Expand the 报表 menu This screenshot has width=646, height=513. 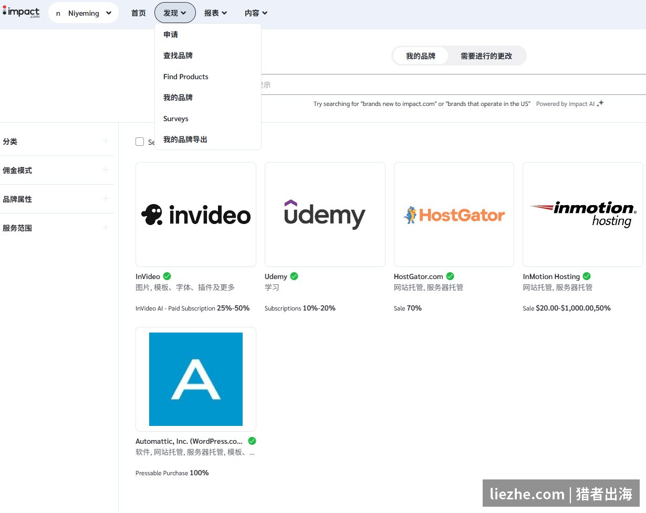pos(215,13)
